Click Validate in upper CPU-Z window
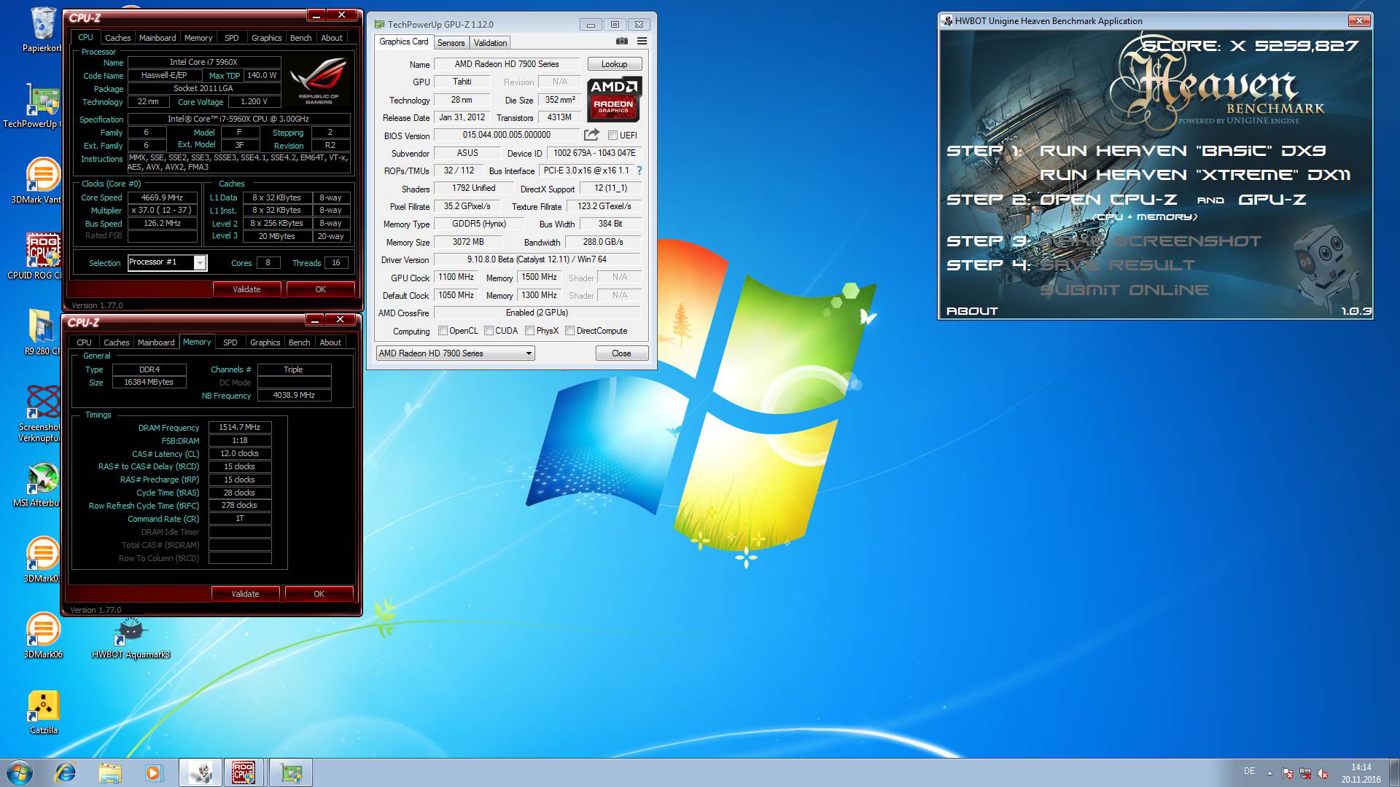This screenshot has height=787, width=1400. [246, 289]
